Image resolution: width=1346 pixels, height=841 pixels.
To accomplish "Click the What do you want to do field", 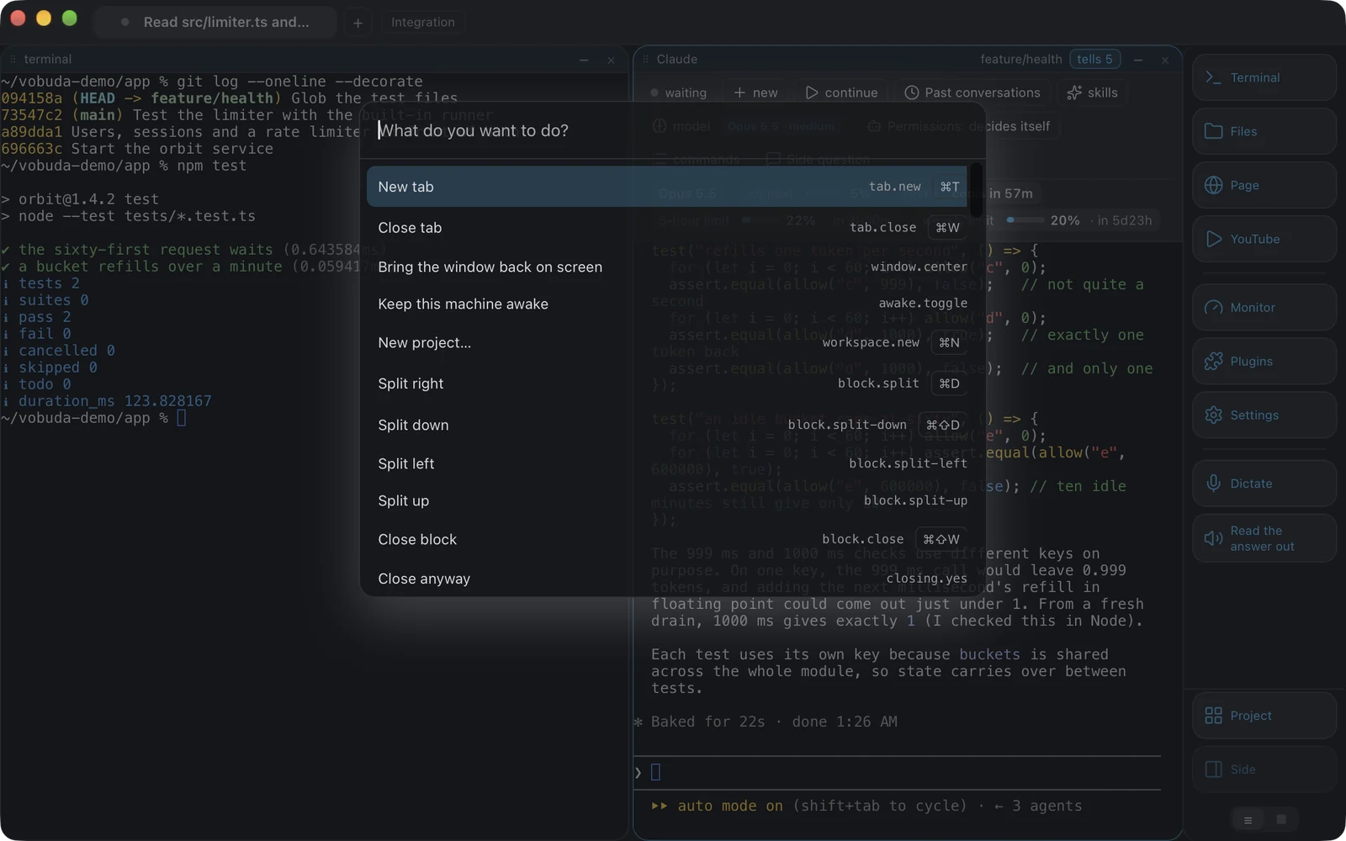I will tap(671, 130).
